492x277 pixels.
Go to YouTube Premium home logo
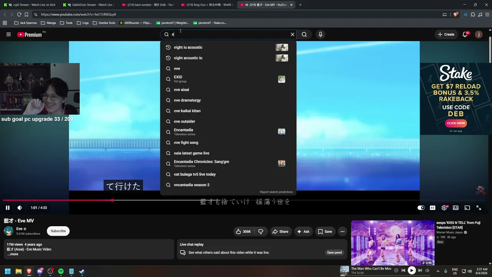click(30, 35)
